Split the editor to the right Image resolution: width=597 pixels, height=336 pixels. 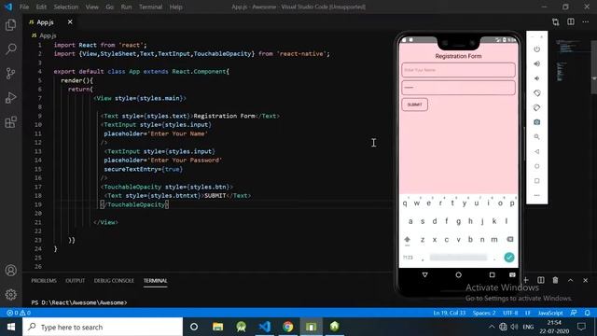[570, 22]
